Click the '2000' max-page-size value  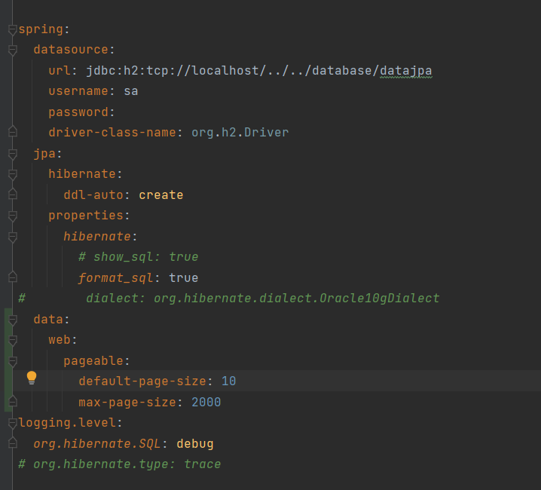[206, 403]
